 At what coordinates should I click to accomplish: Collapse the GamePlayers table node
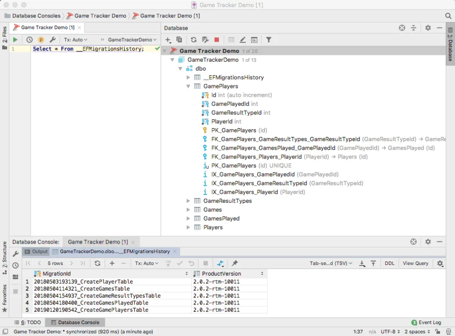pos(188,86)
